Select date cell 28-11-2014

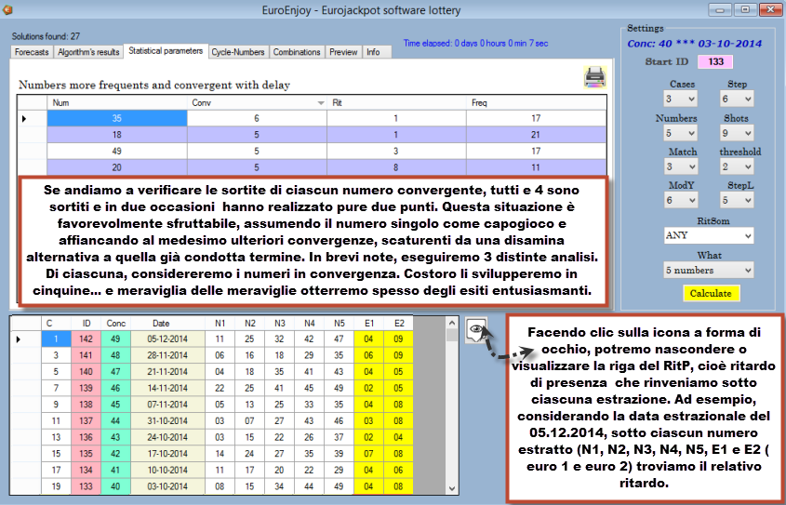click(167, 355)
